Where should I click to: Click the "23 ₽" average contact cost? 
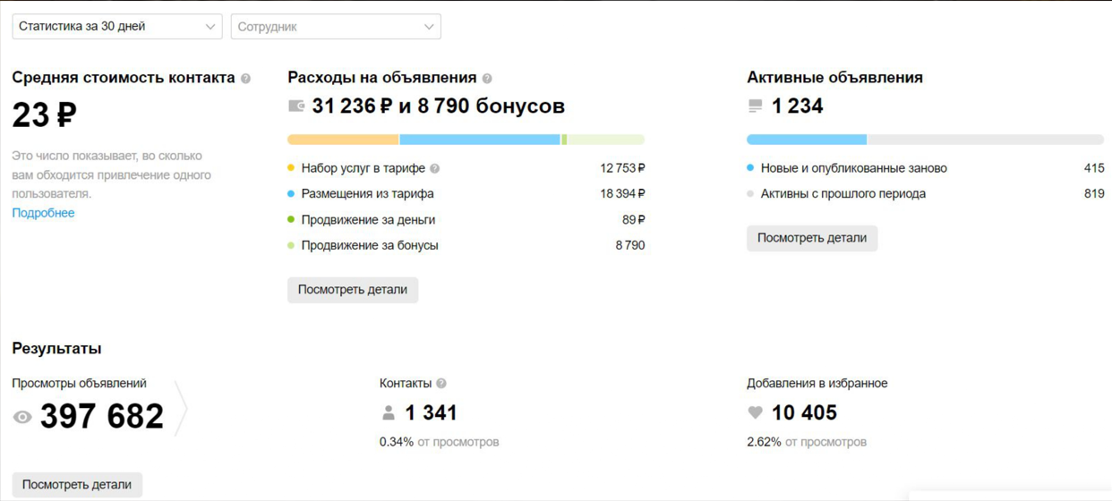44,115
